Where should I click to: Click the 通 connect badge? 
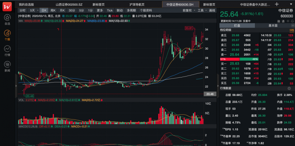coord(283,21)
